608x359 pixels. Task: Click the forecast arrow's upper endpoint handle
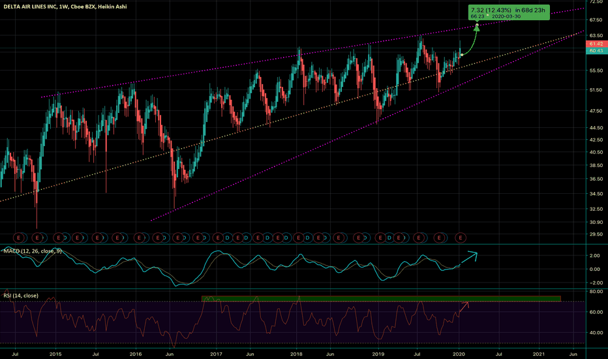coord(477,25)
